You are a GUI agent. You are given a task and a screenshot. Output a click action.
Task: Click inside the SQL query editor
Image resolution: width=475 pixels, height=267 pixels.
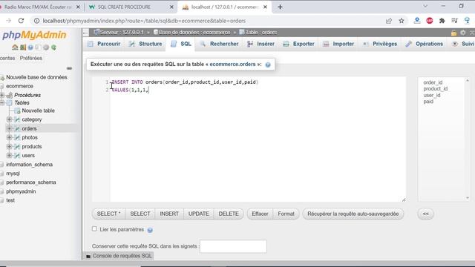(258, 139)
